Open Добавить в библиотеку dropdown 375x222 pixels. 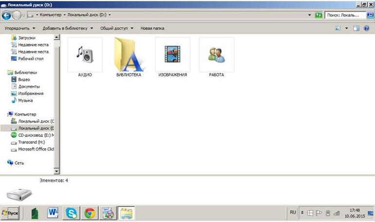click(x=68, y=28)
